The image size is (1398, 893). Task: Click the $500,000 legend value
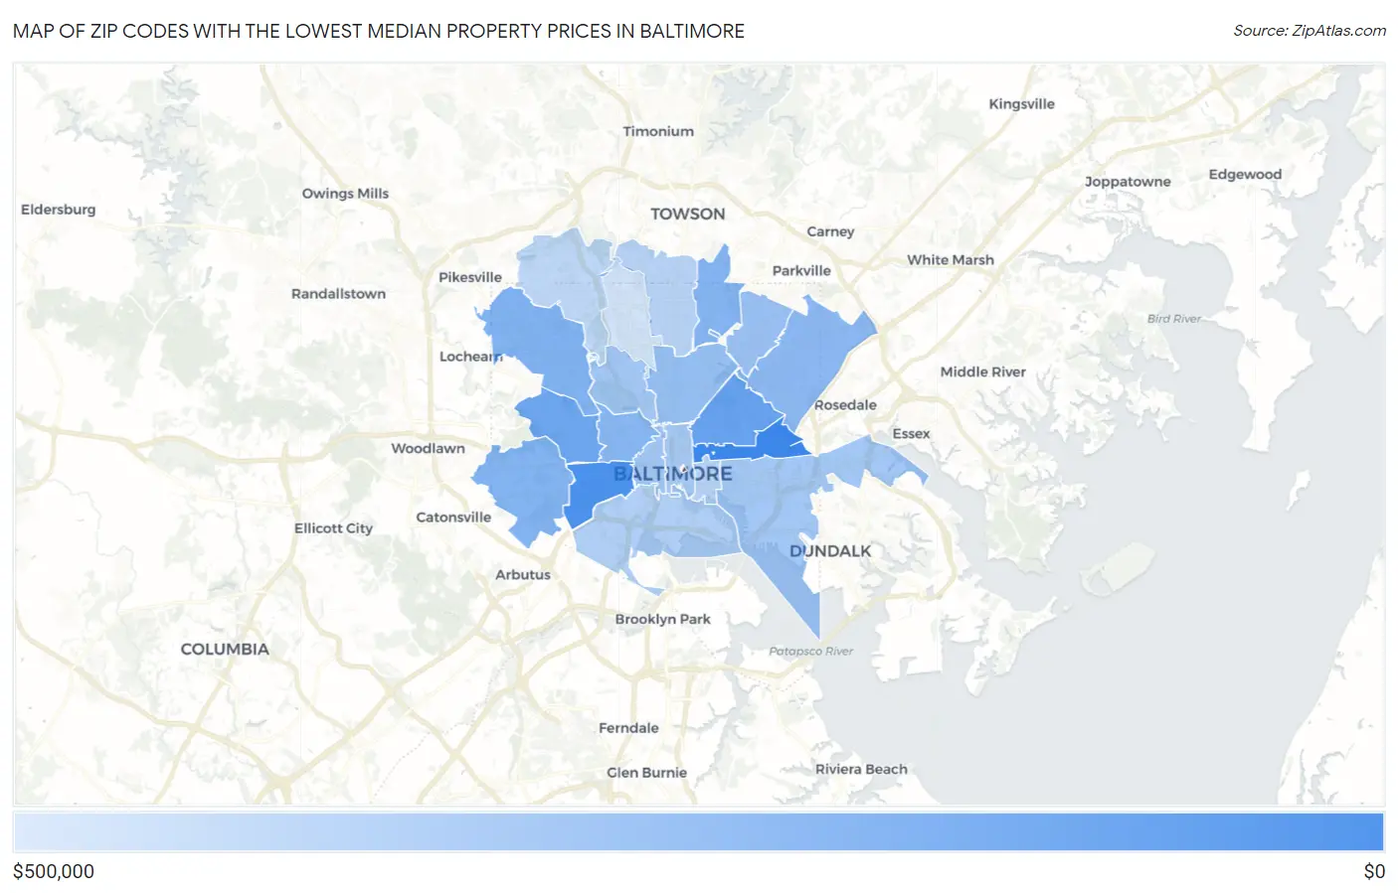(x=54, y=871)
